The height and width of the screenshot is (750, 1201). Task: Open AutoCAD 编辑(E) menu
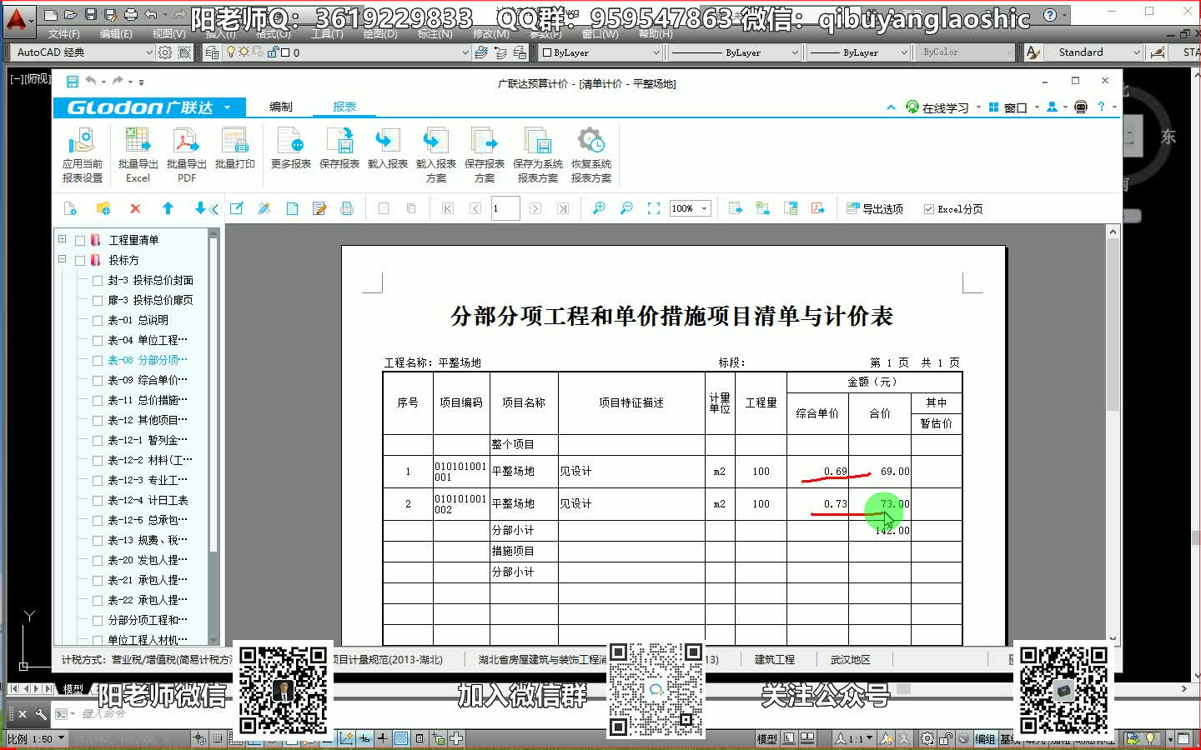pyautogui.click(x=116, y=34)
